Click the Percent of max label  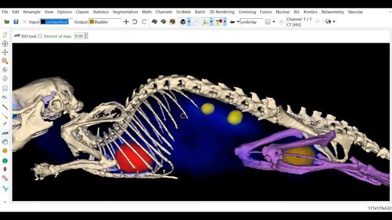tap(58, 36)
